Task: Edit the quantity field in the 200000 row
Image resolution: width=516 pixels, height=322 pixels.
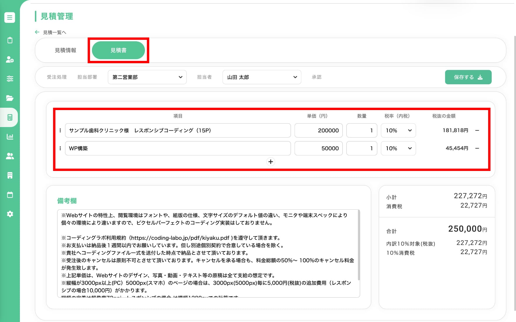Action: [x=362, y=131]
